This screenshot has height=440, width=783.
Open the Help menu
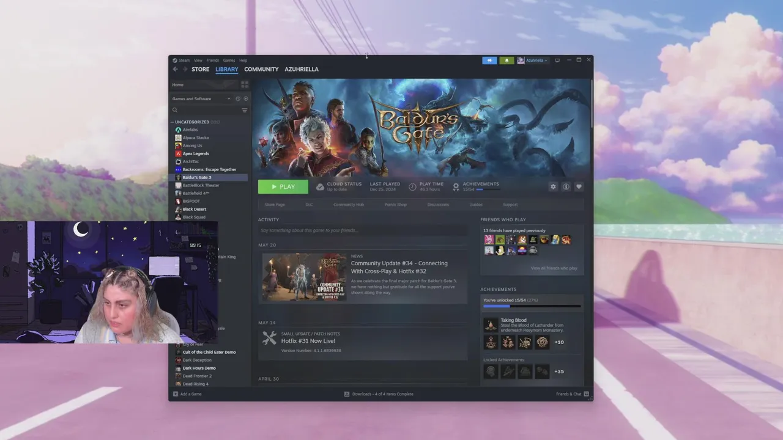tap(243, 61)
